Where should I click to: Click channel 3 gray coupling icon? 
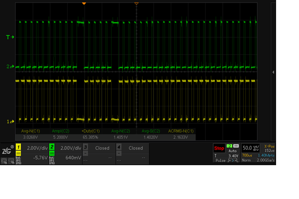pyautogui.click(x=85, y=153)
